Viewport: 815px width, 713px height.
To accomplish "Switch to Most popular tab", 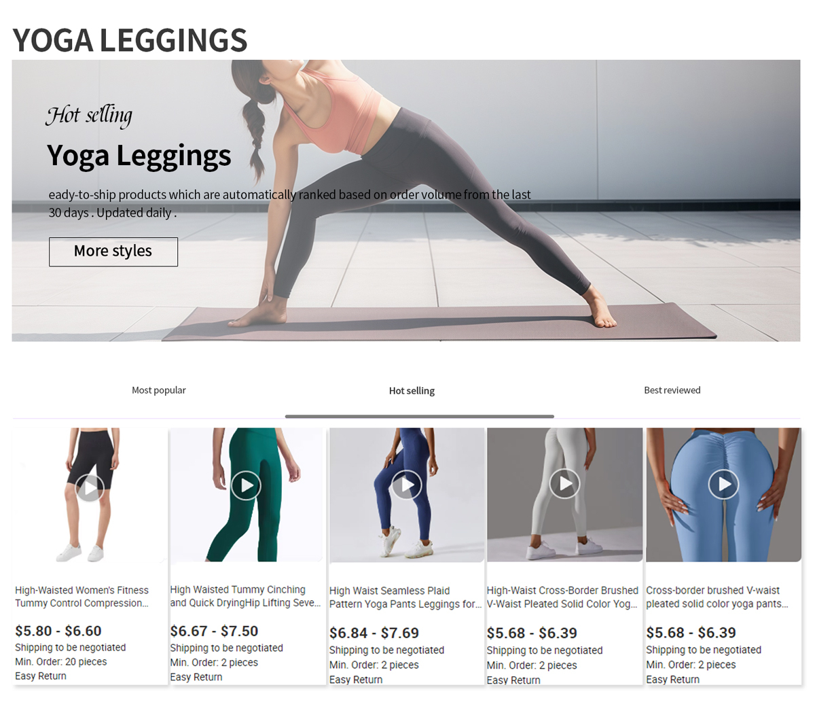I will [158, 390].
